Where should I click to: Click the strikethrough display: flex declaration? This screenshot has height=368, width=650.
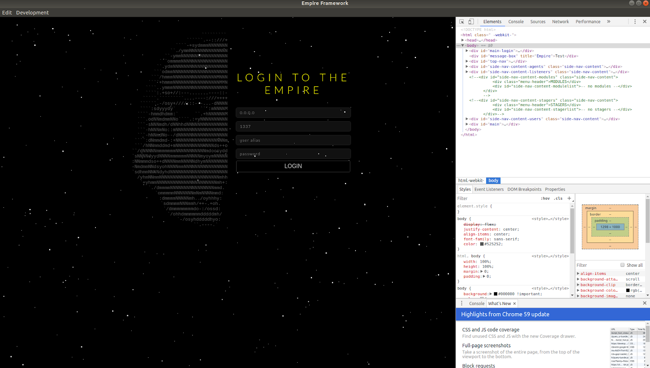[480, 224]
